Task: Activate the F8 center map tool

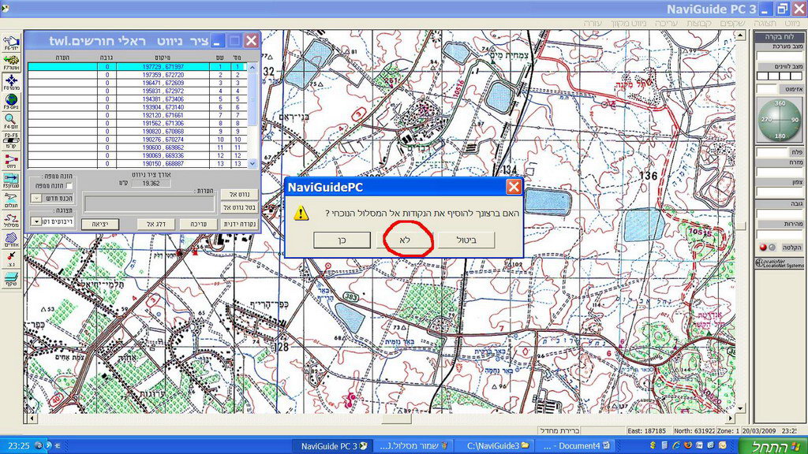Action: click(11, 82)
